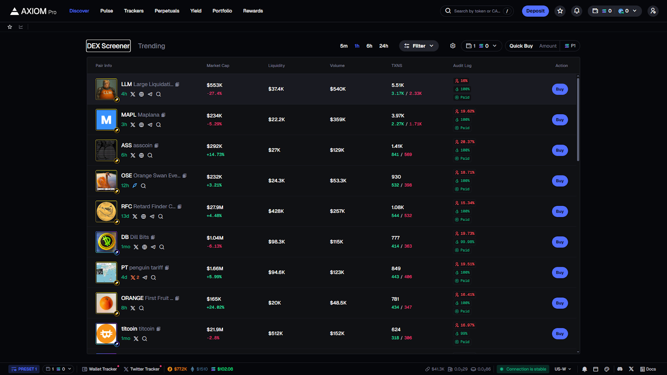Open the US-W region dropdown
The image size is (667, 375).
563,369
